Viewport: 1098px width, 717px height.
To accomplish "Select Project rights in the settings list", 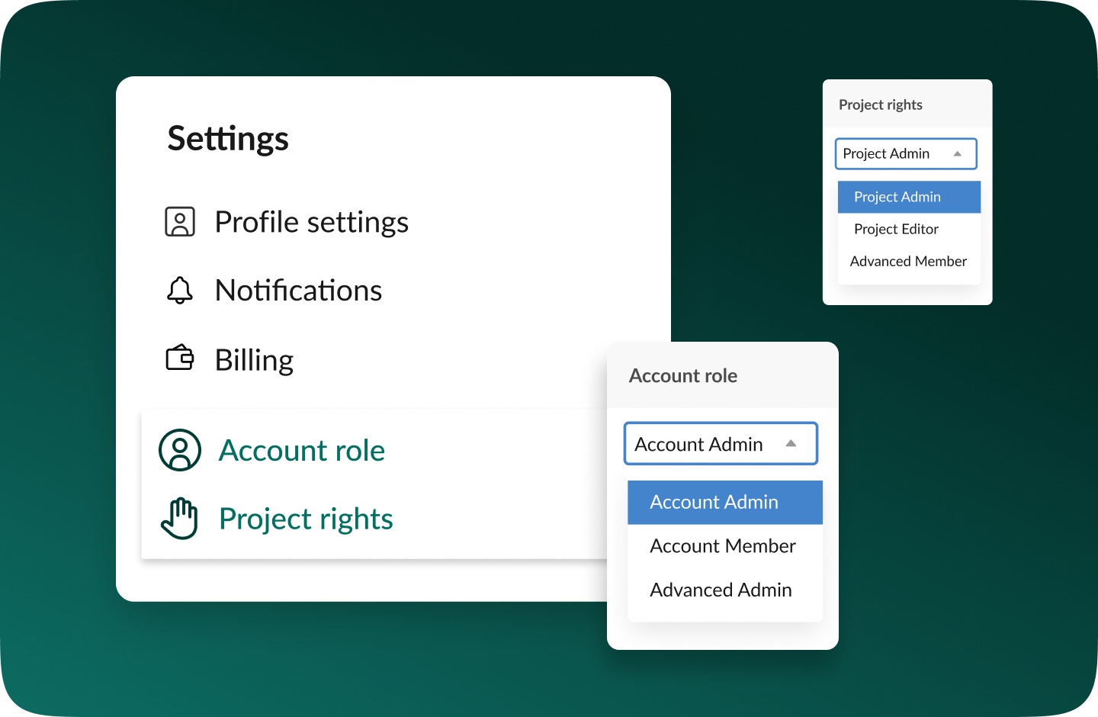I will (x=306, y=519).
